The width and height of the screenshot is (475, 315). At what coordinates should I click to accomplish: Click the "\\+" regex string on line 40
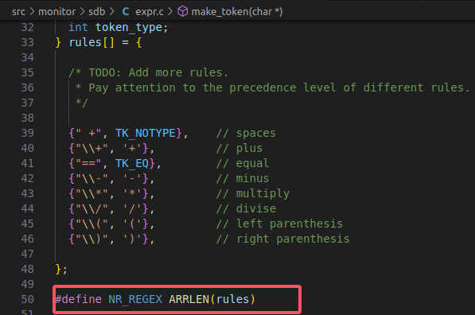[x=91, y=149]
